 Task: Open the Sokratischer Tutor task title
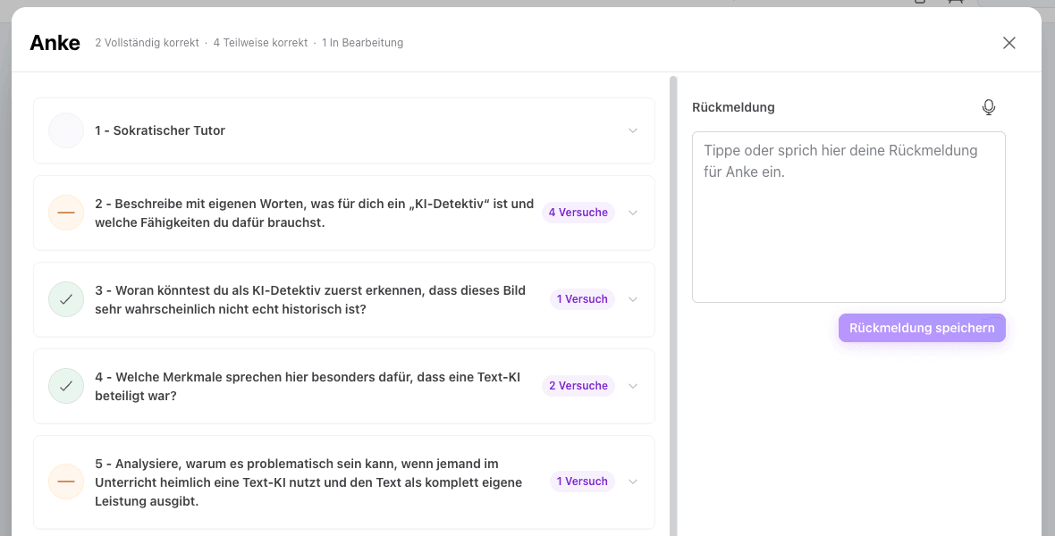[x=160, y=130]
